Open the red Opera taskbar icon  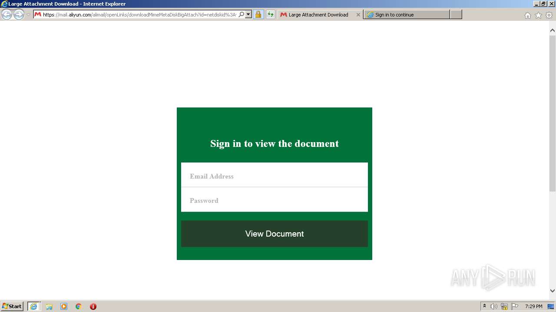93,306
